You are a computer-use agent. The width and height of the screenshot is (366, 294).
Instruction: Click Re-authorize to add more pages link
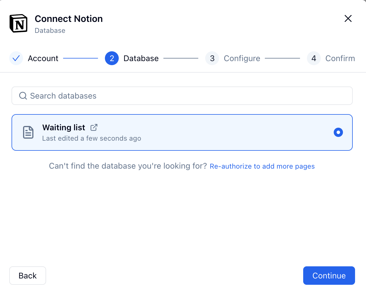pos(262,166)
